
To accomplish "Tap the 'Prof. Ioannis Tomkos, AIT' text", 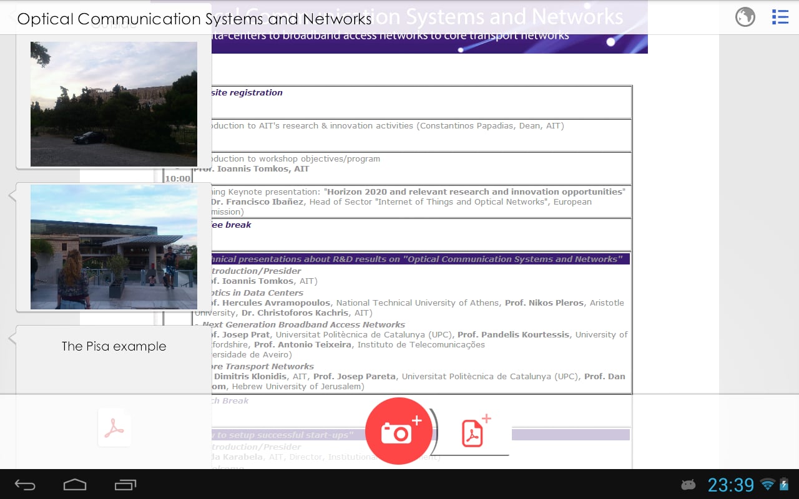I will click(252, 169).
